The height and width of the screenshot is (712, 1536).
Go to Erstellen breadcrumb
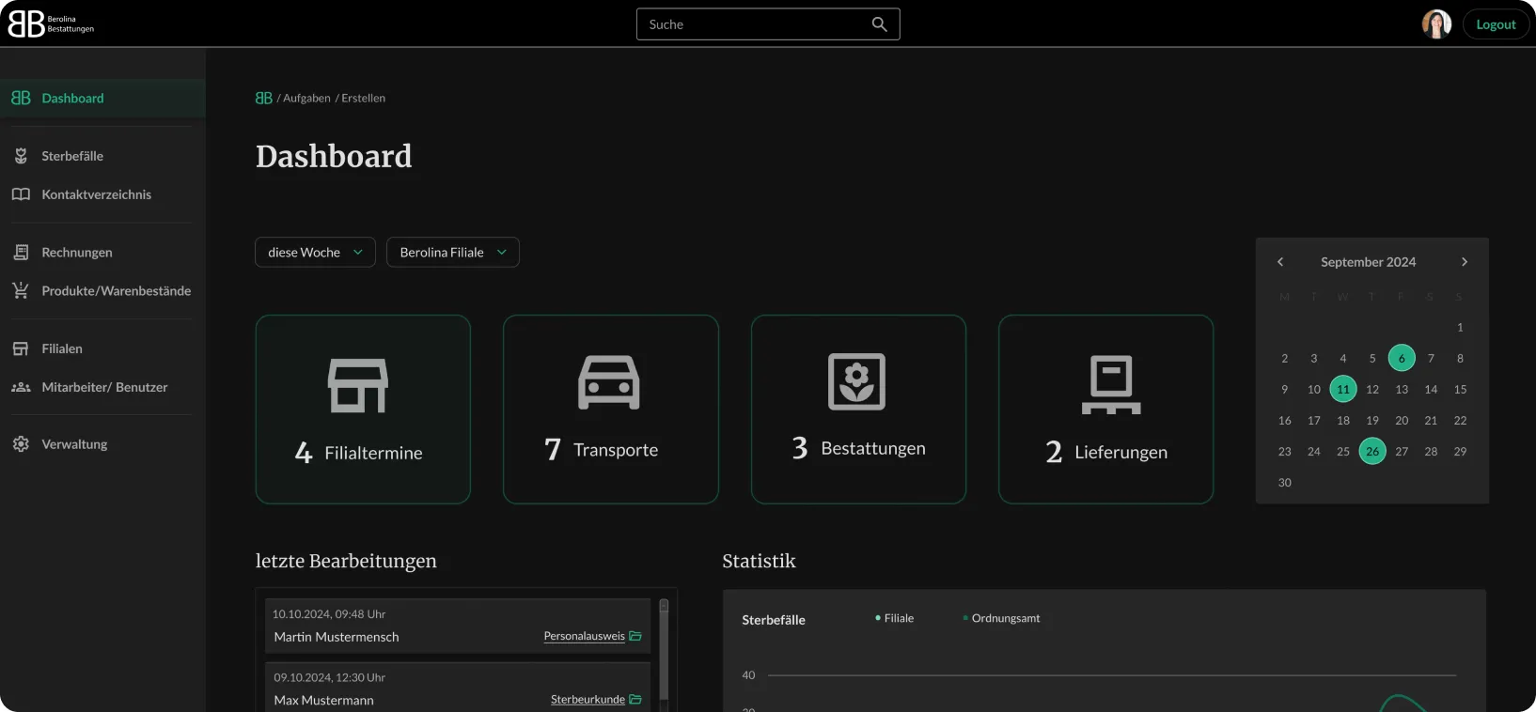(x=363, y=98)
